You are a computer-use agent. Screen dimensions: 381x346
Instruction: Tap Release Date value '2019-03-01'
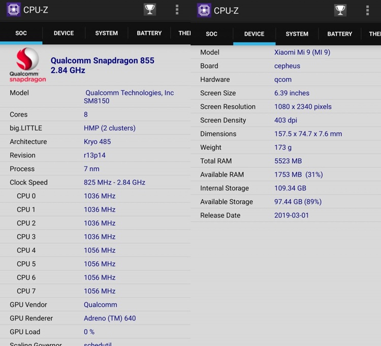tap(292, 215)
